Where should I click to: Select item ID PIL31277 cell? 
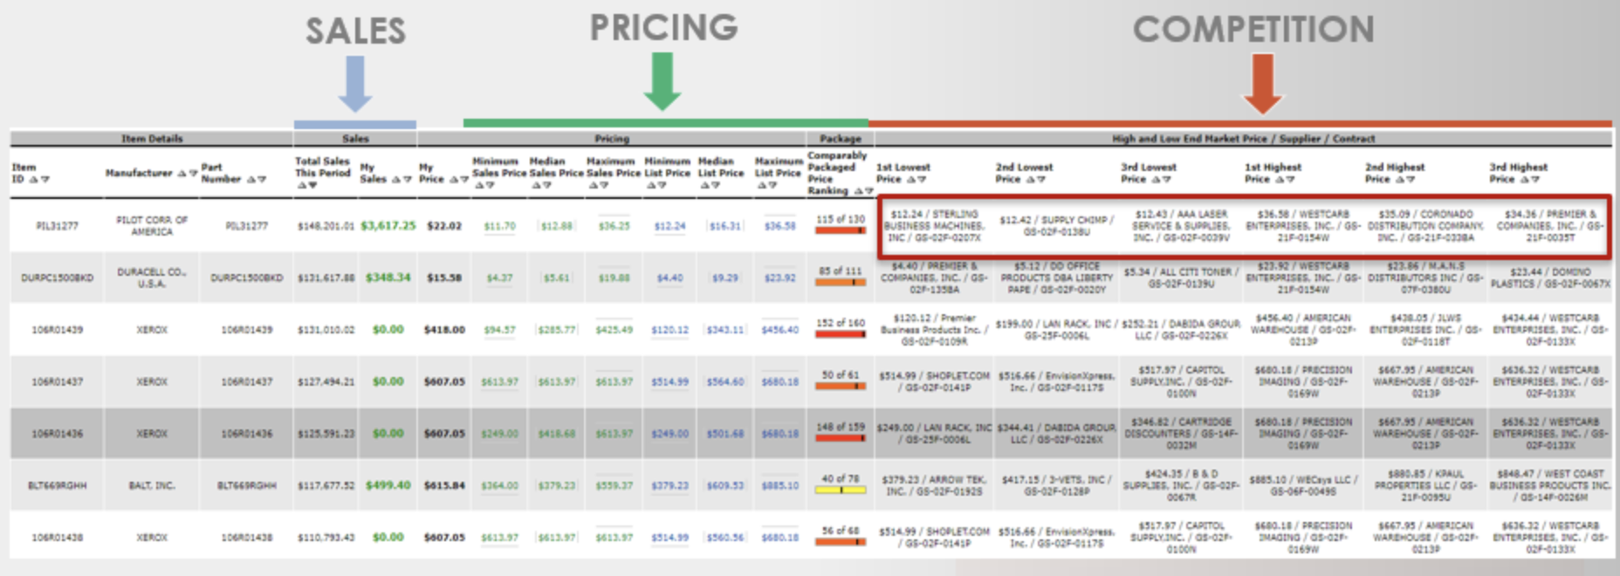(x=57, y=226)
